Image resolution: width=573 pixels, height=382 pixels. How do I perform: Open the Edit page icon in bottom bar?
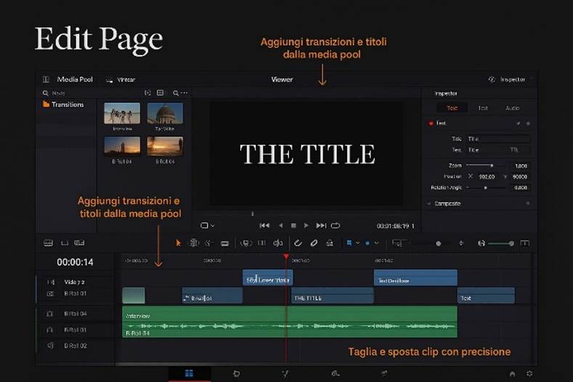tap(189, 373)
